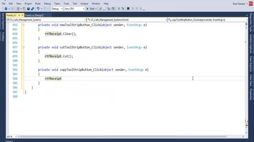
Task: Open the Toolbox side panel
Action: point(3,36)
